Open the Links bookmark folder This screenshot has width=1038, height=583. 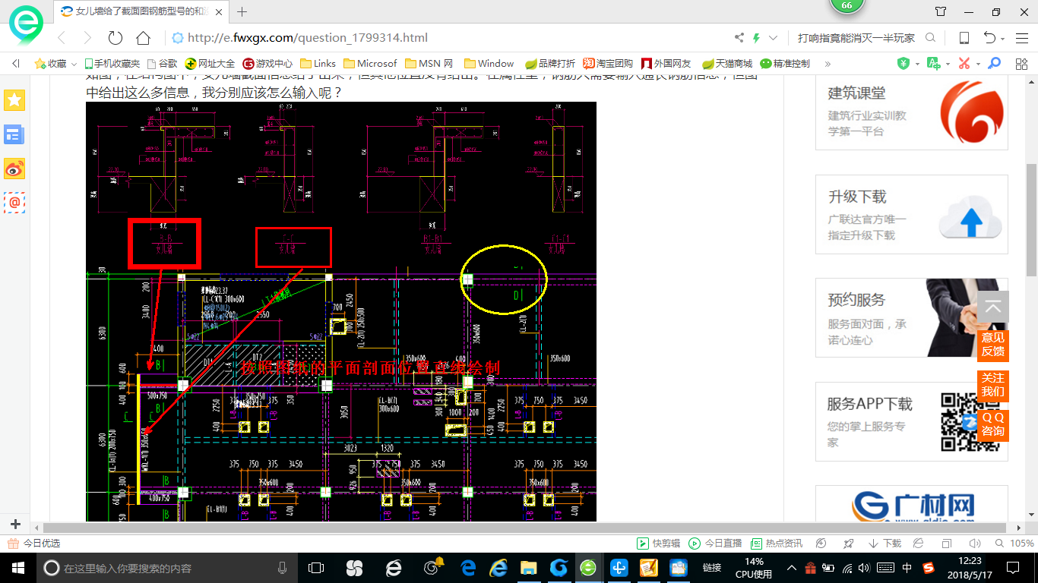318,64
